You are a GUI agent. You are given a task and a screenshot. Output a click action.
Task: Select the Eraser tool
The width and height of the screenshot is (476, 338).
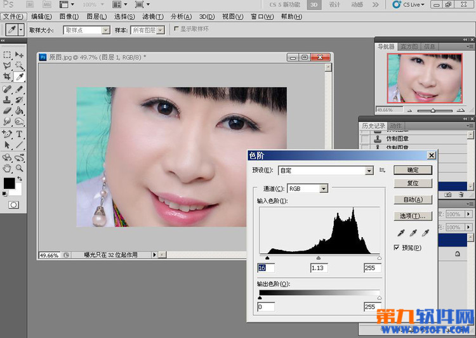[7, 111]
